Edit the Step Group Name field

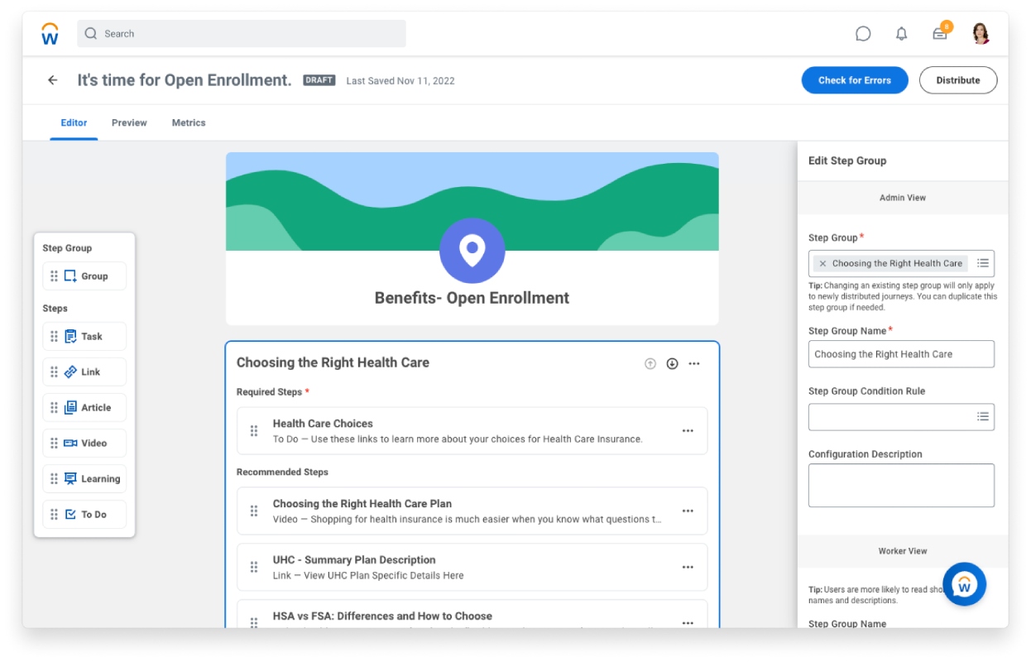(x=901, y=354)
